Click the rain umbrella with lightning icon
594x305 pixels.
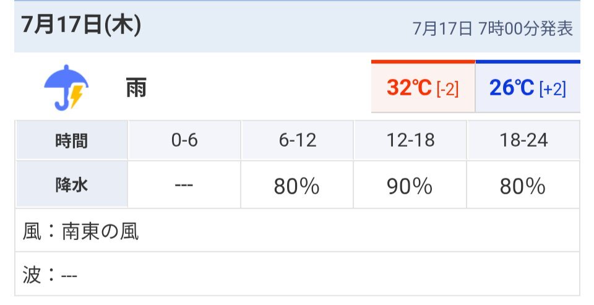[x=66, y=87]
